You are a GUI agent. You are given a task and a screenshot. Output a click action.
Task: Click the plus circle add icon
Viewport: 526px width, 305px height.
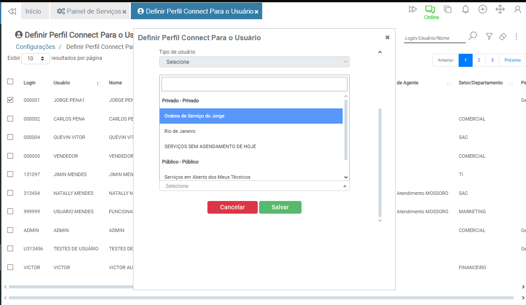(483, 10)
